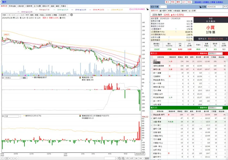Click the 20MA legend line marker
This screenshot has height=160, width=228.
pyautogui.click(x=72, y=10)
